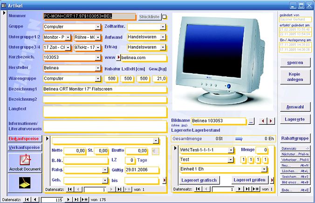Go to first record in main Datensatz bar
The width and height of the screenshot is (315, 203).
pyautogui.click(x=27, y=199)
